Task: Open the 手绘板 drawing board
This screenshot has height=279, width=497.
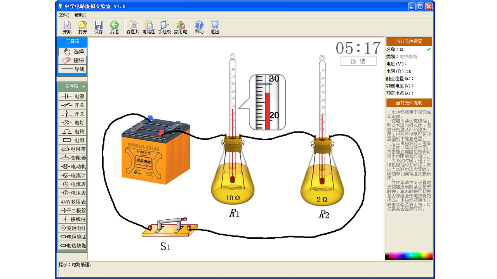Action: [164, 27]
